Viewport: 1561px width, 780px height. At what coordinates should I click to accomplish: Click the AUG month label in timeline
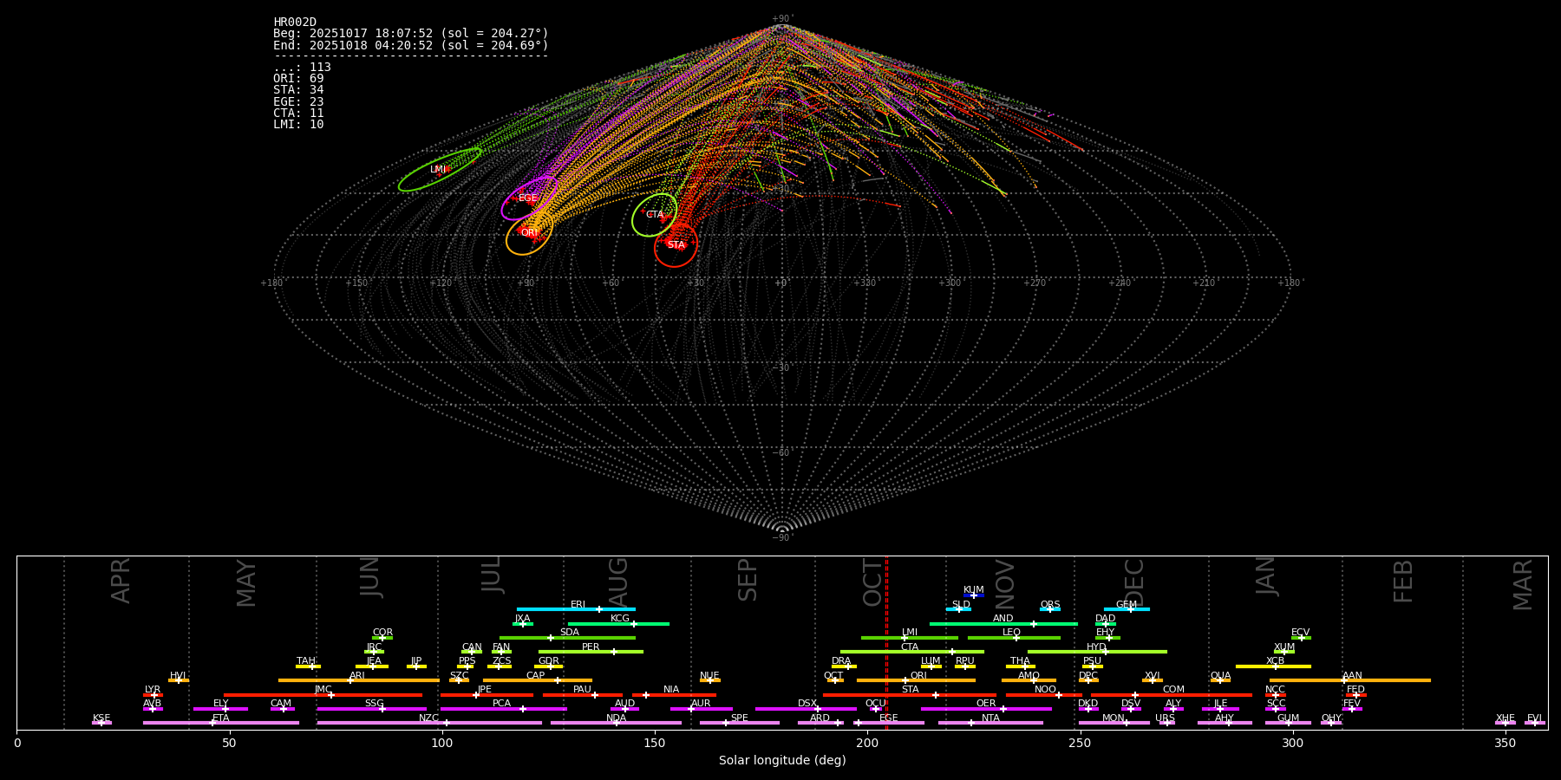pos(618,582)
